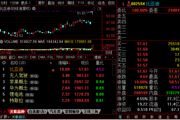The height and width of the screenshot is (120, 180).
Task: Click the 返回 button
Action: [111, 3]
